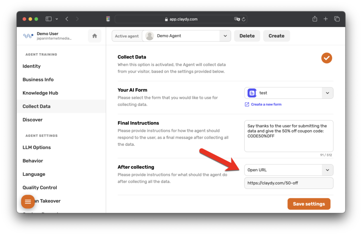Screen dimensions: 362x235
Task: Toggle the Collect Data orange checkmark
Action: [x=327, y=58]
